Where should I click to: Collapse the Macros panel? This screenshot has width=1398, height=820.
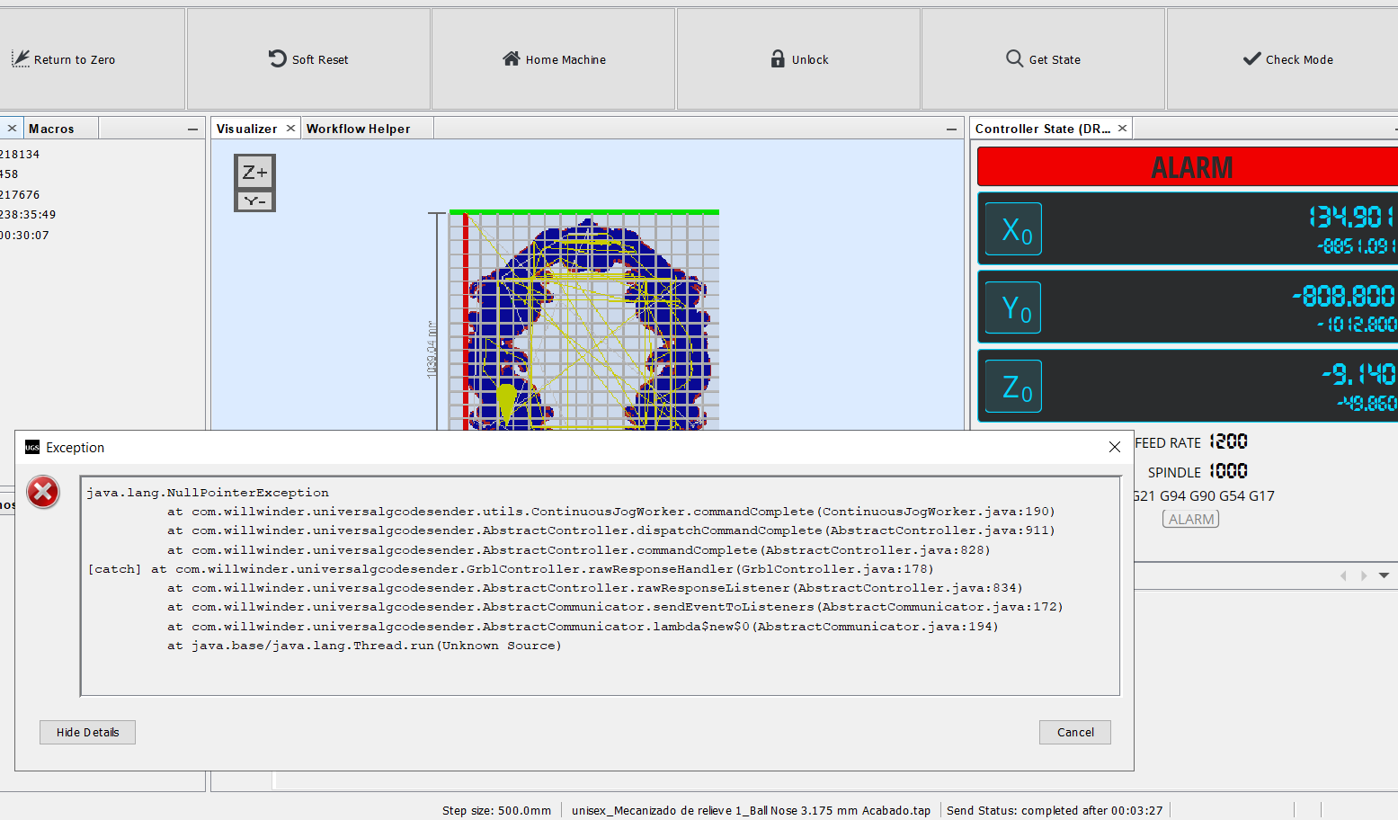192,128
